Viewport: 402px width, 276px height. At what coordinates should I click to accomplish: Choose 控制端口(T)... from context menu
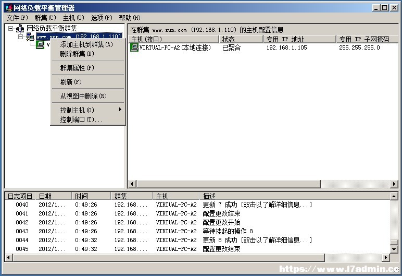coord(87,119)
